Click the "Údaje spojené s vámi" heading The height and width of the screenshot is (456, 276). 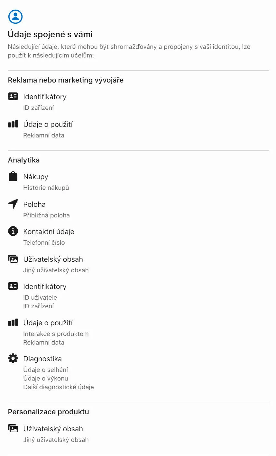coord(50,34)
